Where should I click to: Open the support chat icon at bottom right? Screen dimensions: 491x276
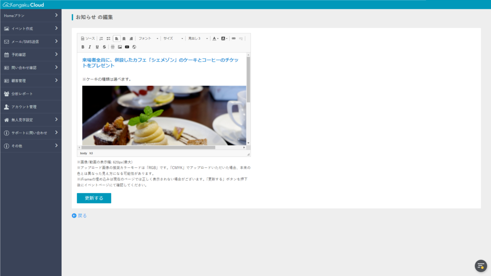tap(481, 266)
